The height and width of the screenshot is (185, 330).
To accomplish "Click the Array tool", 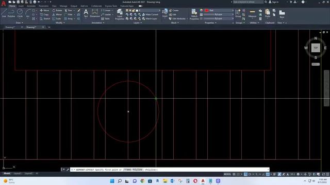I will coord(69,18).
